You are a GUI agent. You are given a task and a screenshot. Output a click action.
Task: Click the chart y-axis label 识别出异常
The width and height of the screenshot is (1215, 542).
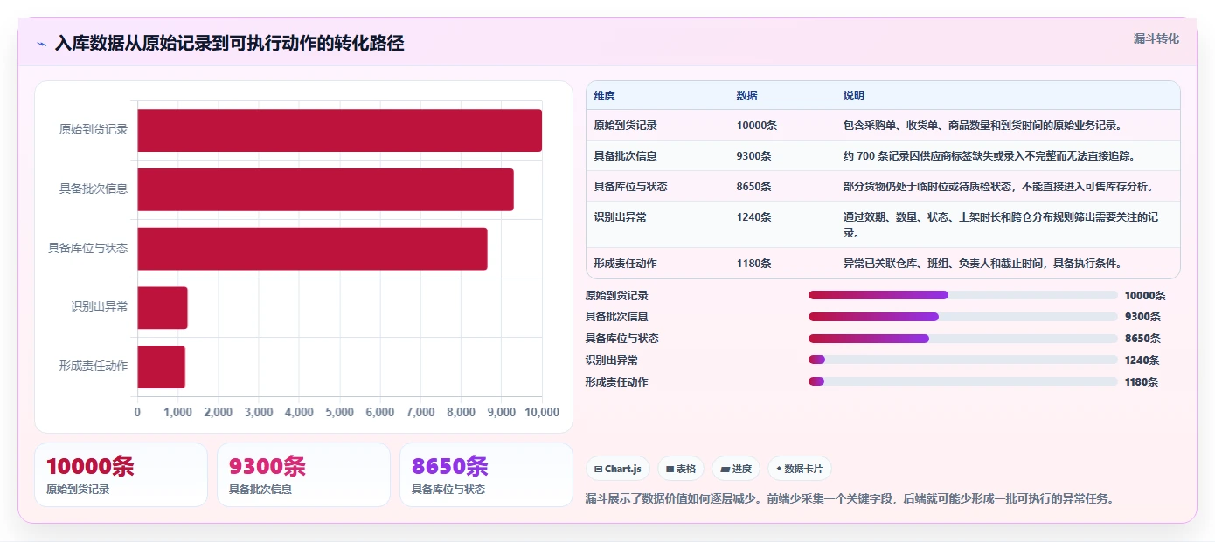coord(100,307)
